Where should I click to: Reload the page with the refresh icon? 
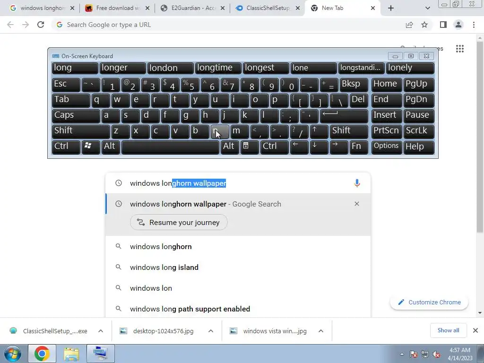point(41,25)
